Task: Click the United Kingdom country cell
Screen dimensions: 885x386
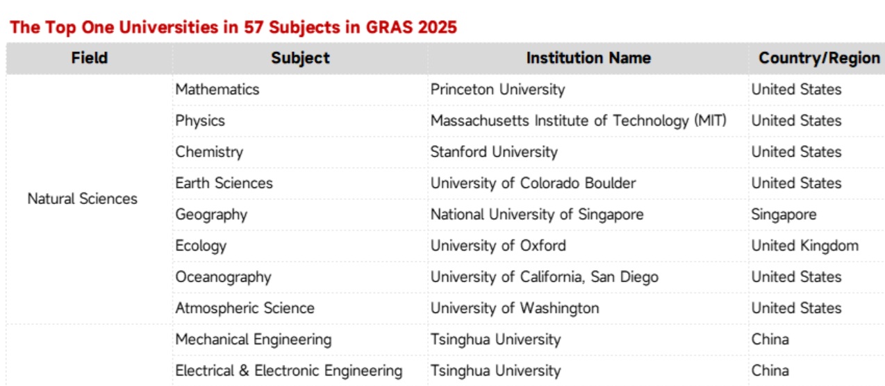Action: point(804,246)
